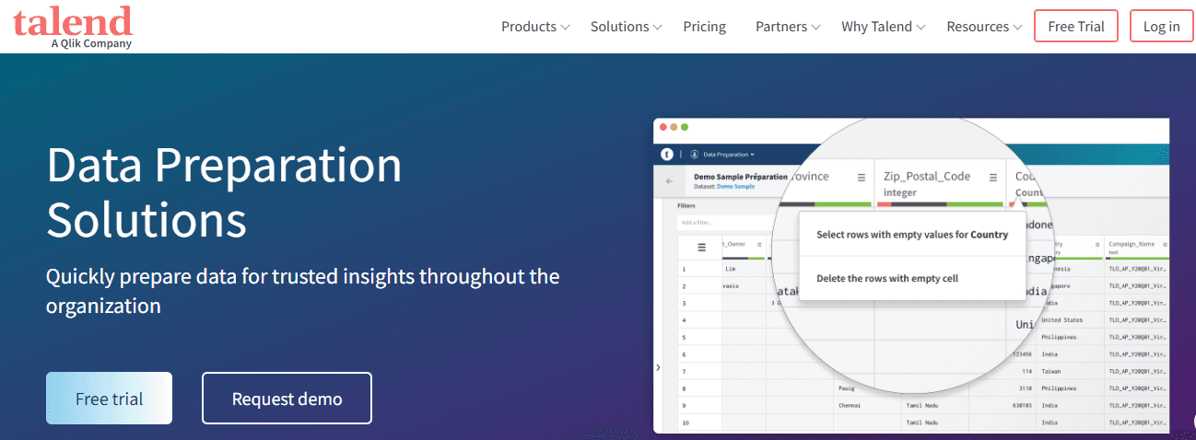1196x440 pixels.
Task: Expand the Partners menu
Action: coord(788,27)
